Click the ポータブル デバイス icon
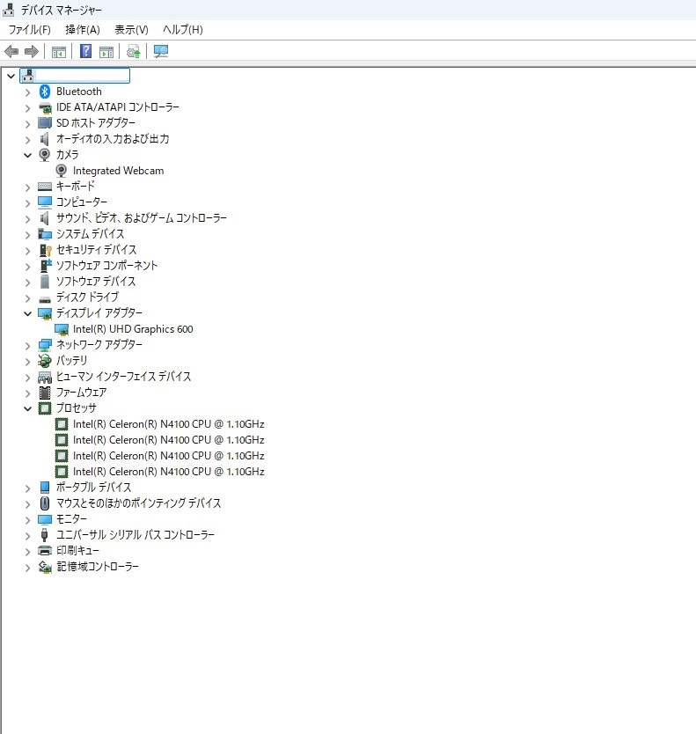The height and width of the screenshot is (734, 696). (45, 488)
